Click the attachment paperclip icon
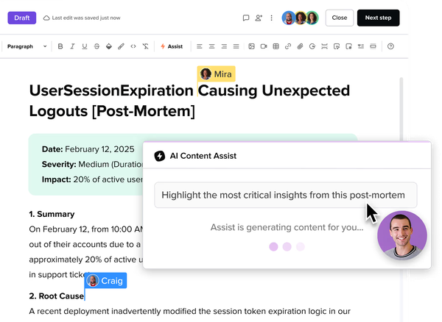Image resolution: width=442 pixels, height=322 pixels. pos(300,46)
